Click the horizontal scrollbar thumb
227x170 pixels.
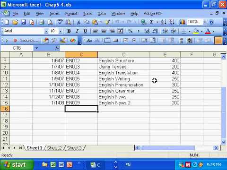tap(167, 148)
